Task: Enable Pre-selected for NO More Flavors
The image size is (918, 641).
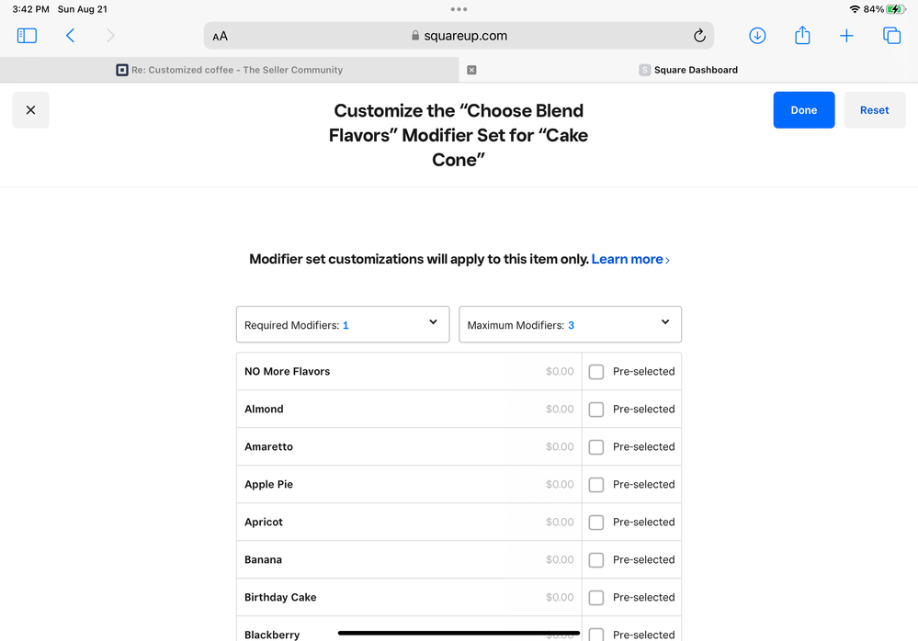Action: (x=596, y=372)
